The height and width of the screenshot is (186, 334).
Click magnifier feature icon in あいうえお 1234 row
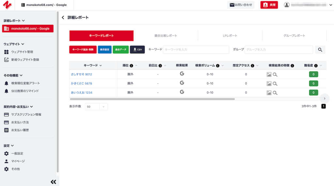275,93
